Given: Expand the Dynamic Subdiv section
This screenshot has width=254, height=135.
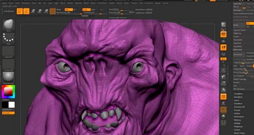Looking at the screenshot, I should [239, 30].
